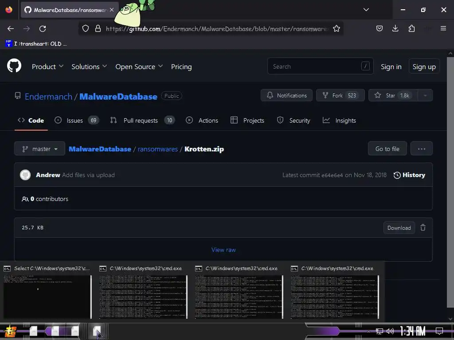Click the View raw link
Image resolution: width=454 pixels, height=340 pixels.
[223, 250]
